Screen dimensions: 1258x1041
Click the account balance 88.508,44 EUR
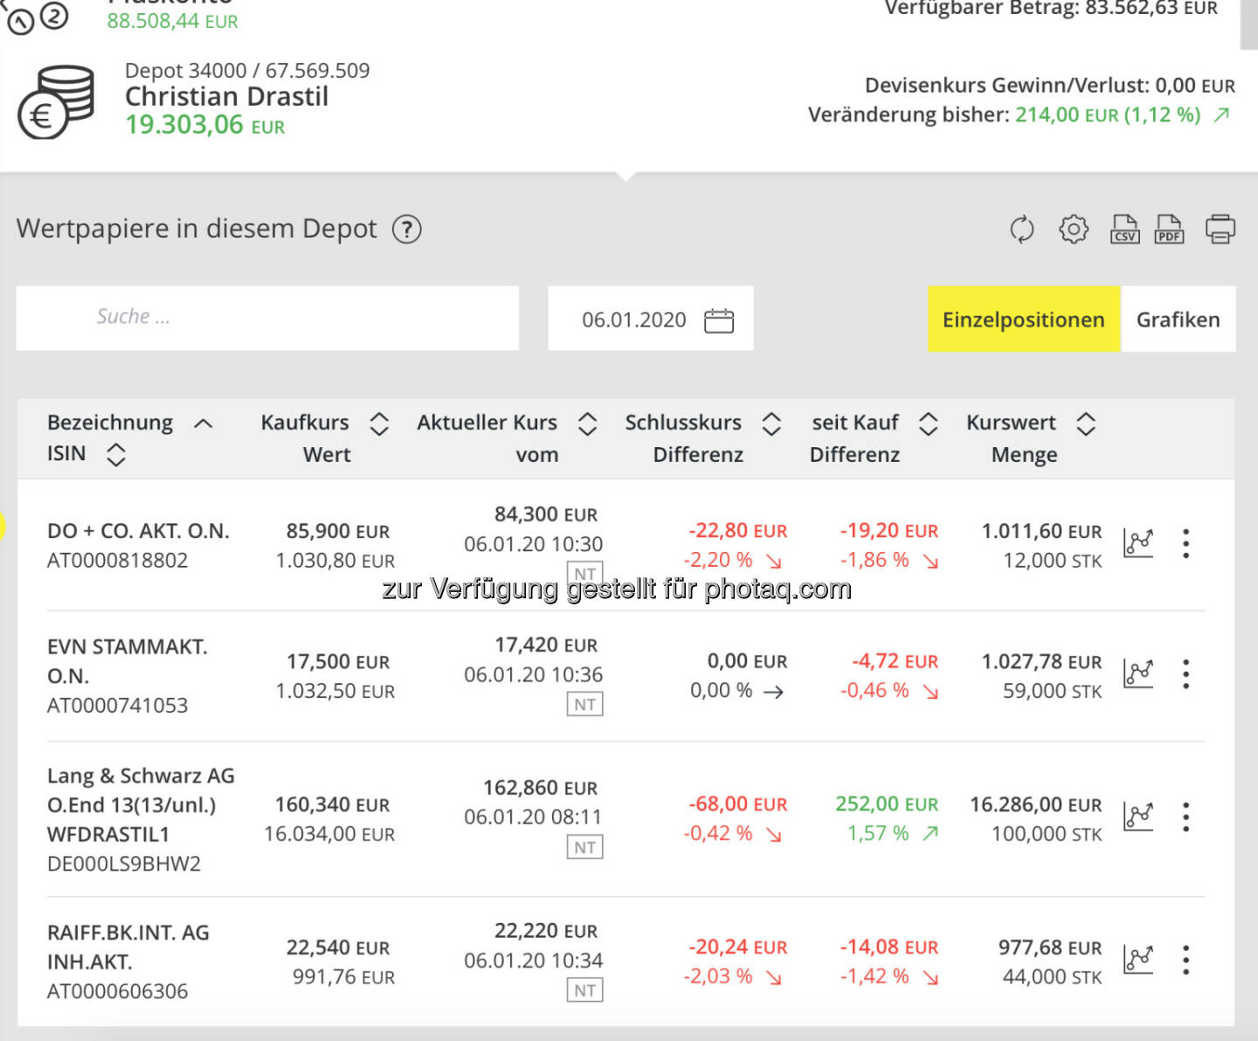pyautogui.click(x=172, y=20)
